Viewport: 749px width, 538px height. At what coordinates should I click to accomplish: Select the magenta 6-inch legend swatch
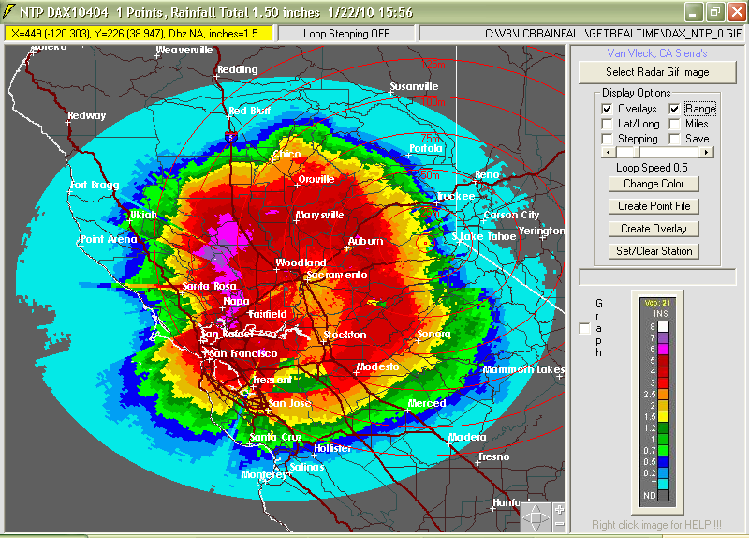pyautogui.click(x=663, y=349)
